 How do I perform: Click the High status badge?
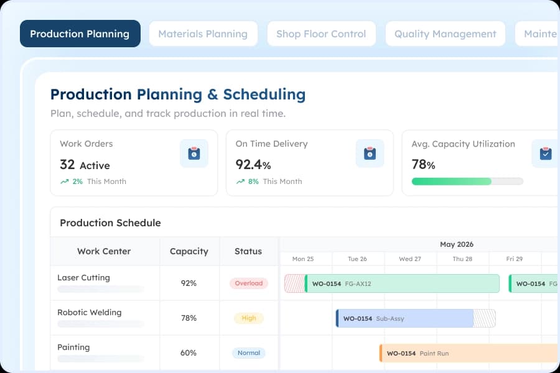pos(248,318)
